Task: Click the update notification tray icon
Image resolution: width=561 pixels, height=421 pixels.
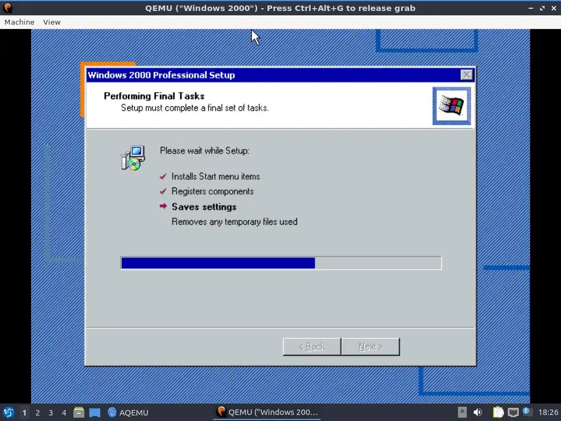Action: (527, 412)
